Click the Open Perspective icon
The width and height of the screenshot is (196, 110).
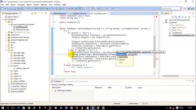point(184,9)
